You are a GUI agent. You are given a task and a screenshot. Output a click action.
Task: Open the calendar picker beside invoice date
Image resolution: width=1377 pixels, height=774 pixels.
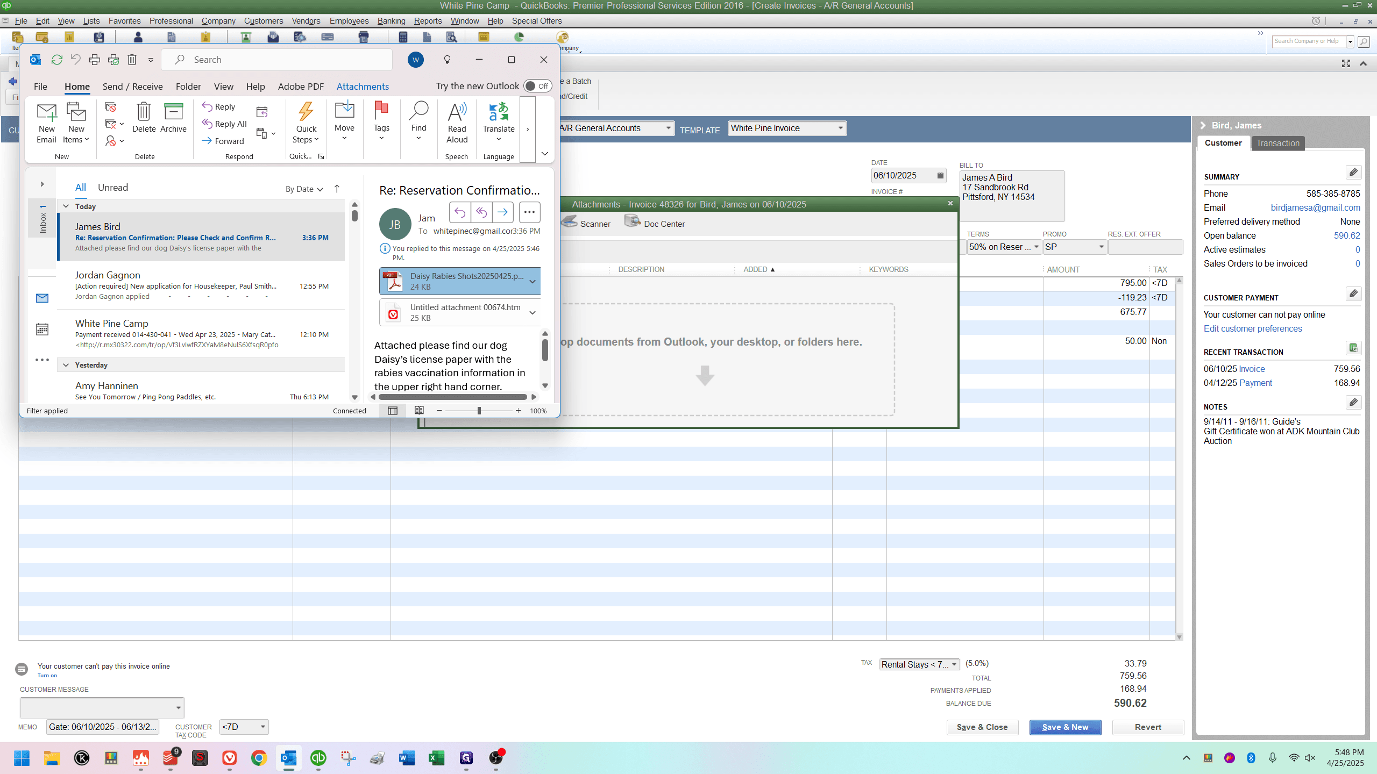940,176
